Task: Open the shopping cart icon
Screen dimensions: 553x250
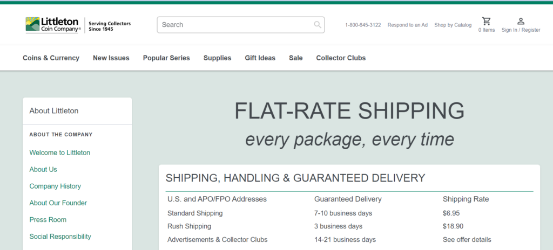Action: click(x=487, y=21)
